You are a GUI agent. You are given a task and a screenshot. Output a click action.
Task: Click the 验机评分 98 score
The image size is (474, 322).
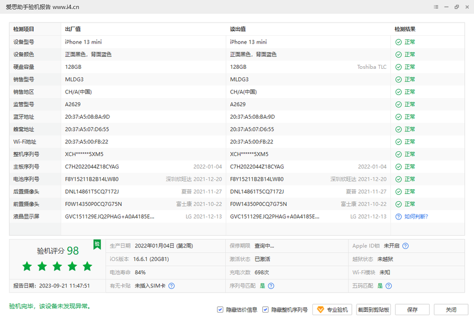click(x=58, y=251)
